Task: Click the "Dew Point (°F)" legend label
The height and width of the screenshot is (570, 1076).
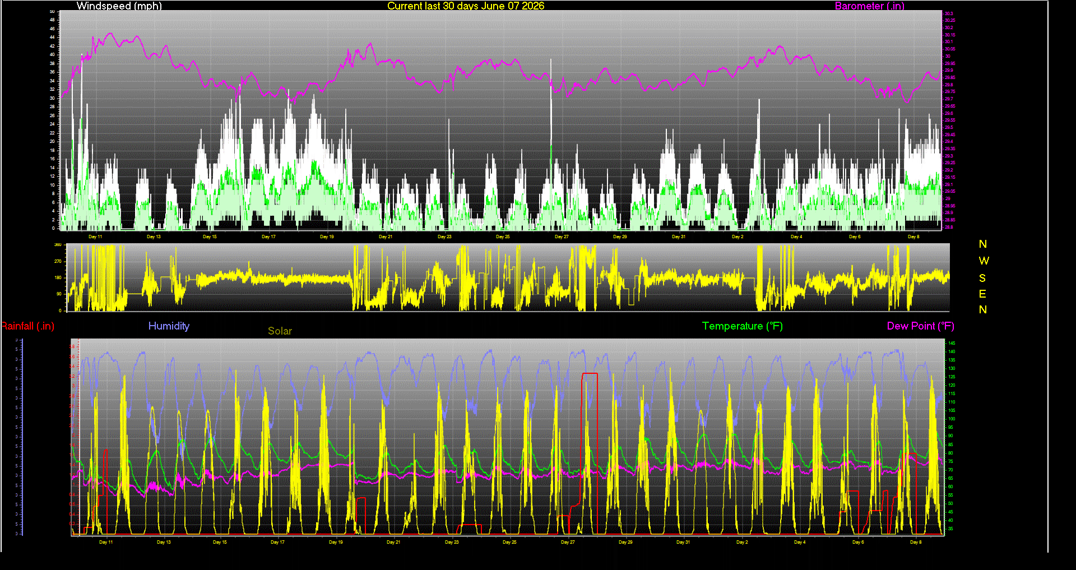Action: click(921, 326)
